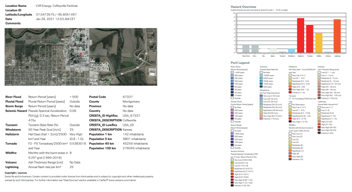Click the grey River Flood bar
Viewport: 352px width, 192px height.
point(246,49)
